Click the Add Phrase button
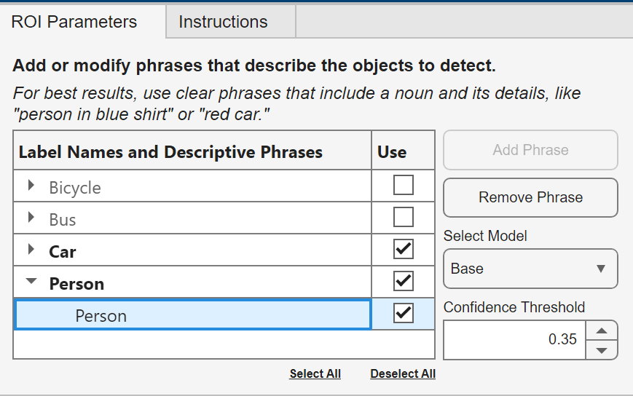This screenshot has width=633, height=396. point(530,150)
